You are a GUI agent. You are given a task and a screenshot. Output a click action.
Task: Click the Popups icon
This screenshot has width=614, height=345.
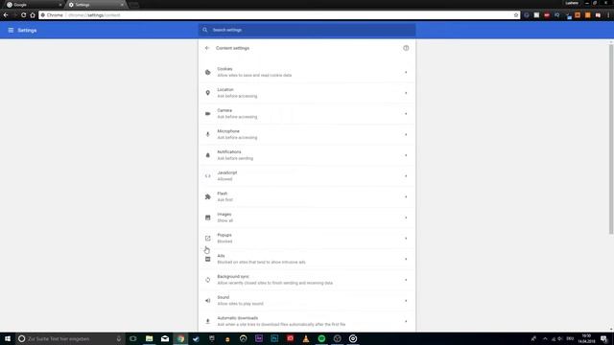click(208, 239)
